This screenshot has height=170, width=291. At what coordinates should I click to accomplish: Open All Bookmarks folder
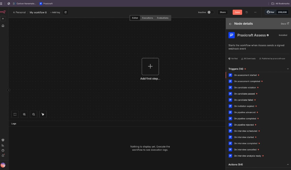pos(280,3)
